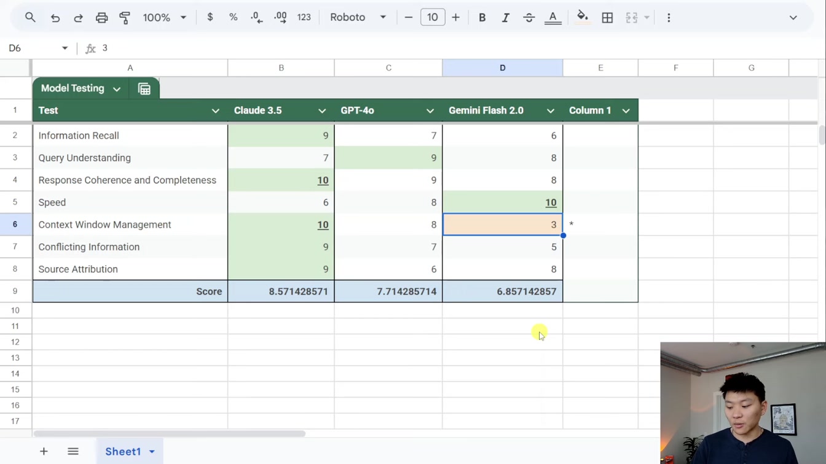This screenshot has height=464, width=826.
Task: Open the toolbar more options menu
Action: coord(669,18)
